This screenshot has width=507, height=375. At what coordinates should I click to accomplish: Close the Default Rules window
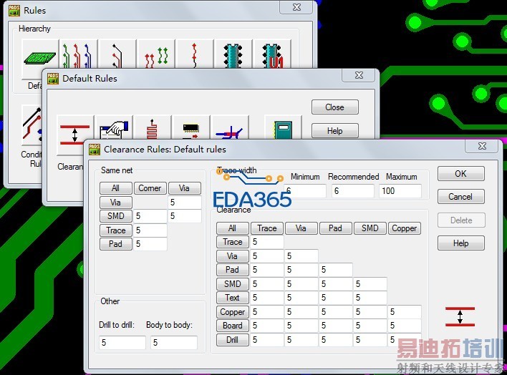[x=359, y=75]
